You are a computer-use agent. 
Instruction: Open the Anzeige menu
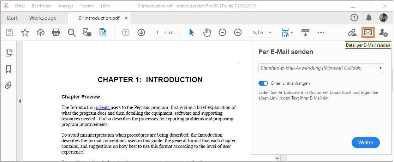[x=66, y=6]
